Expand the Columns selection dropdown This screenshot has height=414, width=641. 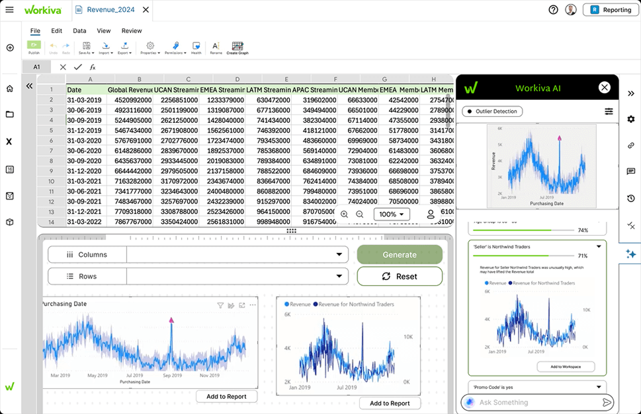click(x=339, y=254)
